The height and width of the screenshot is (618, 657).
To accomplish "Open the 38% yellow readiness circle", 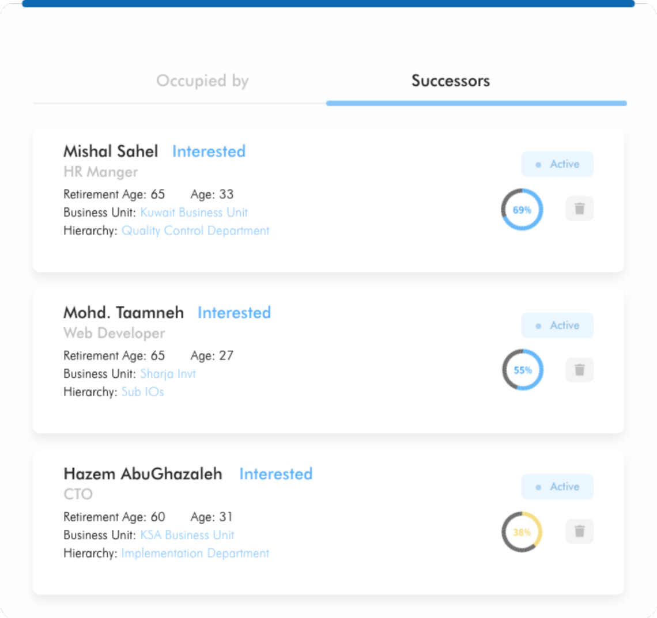I will [522, 532].
